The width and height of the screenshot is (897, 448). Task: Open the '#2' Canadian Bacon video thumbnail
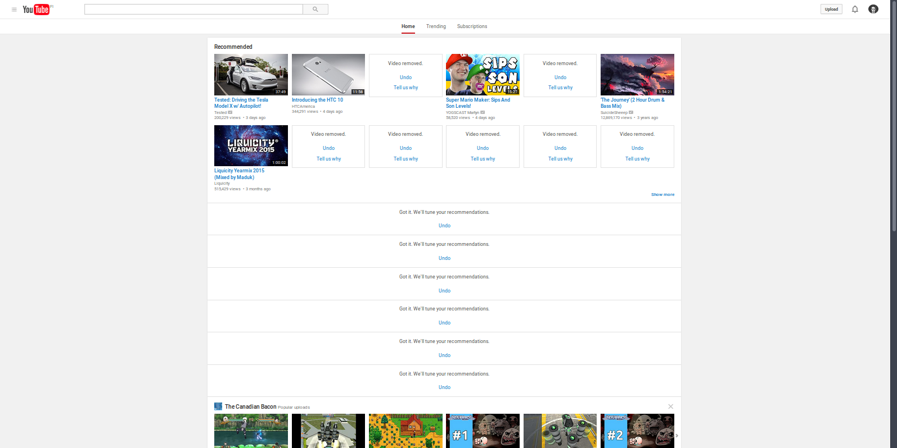click(x=637, y=431)
